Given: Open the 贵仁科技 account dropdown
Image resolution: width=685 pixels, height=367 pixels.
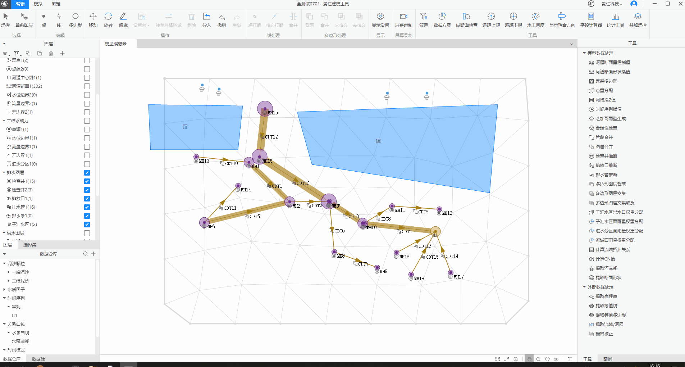Looking at the screenshot, I should 612,4.
